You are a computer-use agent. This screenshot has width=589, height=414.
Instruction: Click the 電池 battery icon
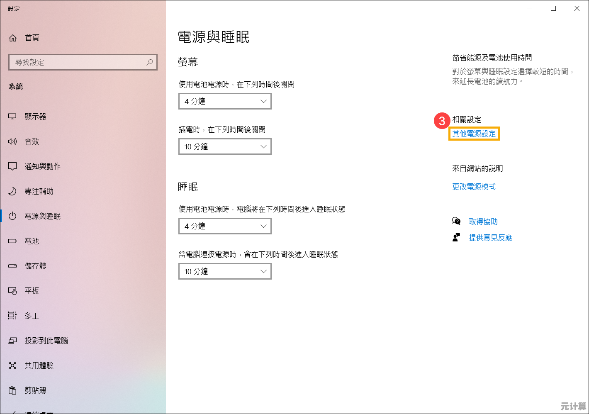[x=12, y=241]
